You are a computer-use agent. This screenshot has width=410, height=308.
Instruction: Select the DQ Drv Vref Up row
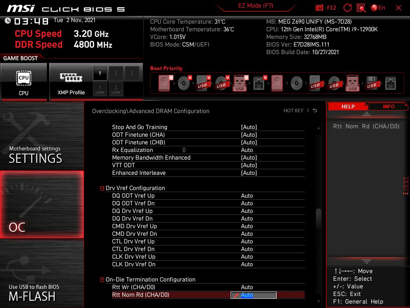208,211
